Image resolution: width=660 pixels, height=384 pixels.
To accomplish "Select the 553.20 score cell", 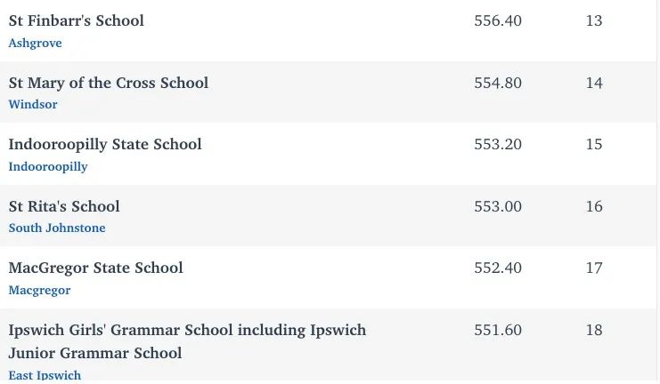I will 498,144.
